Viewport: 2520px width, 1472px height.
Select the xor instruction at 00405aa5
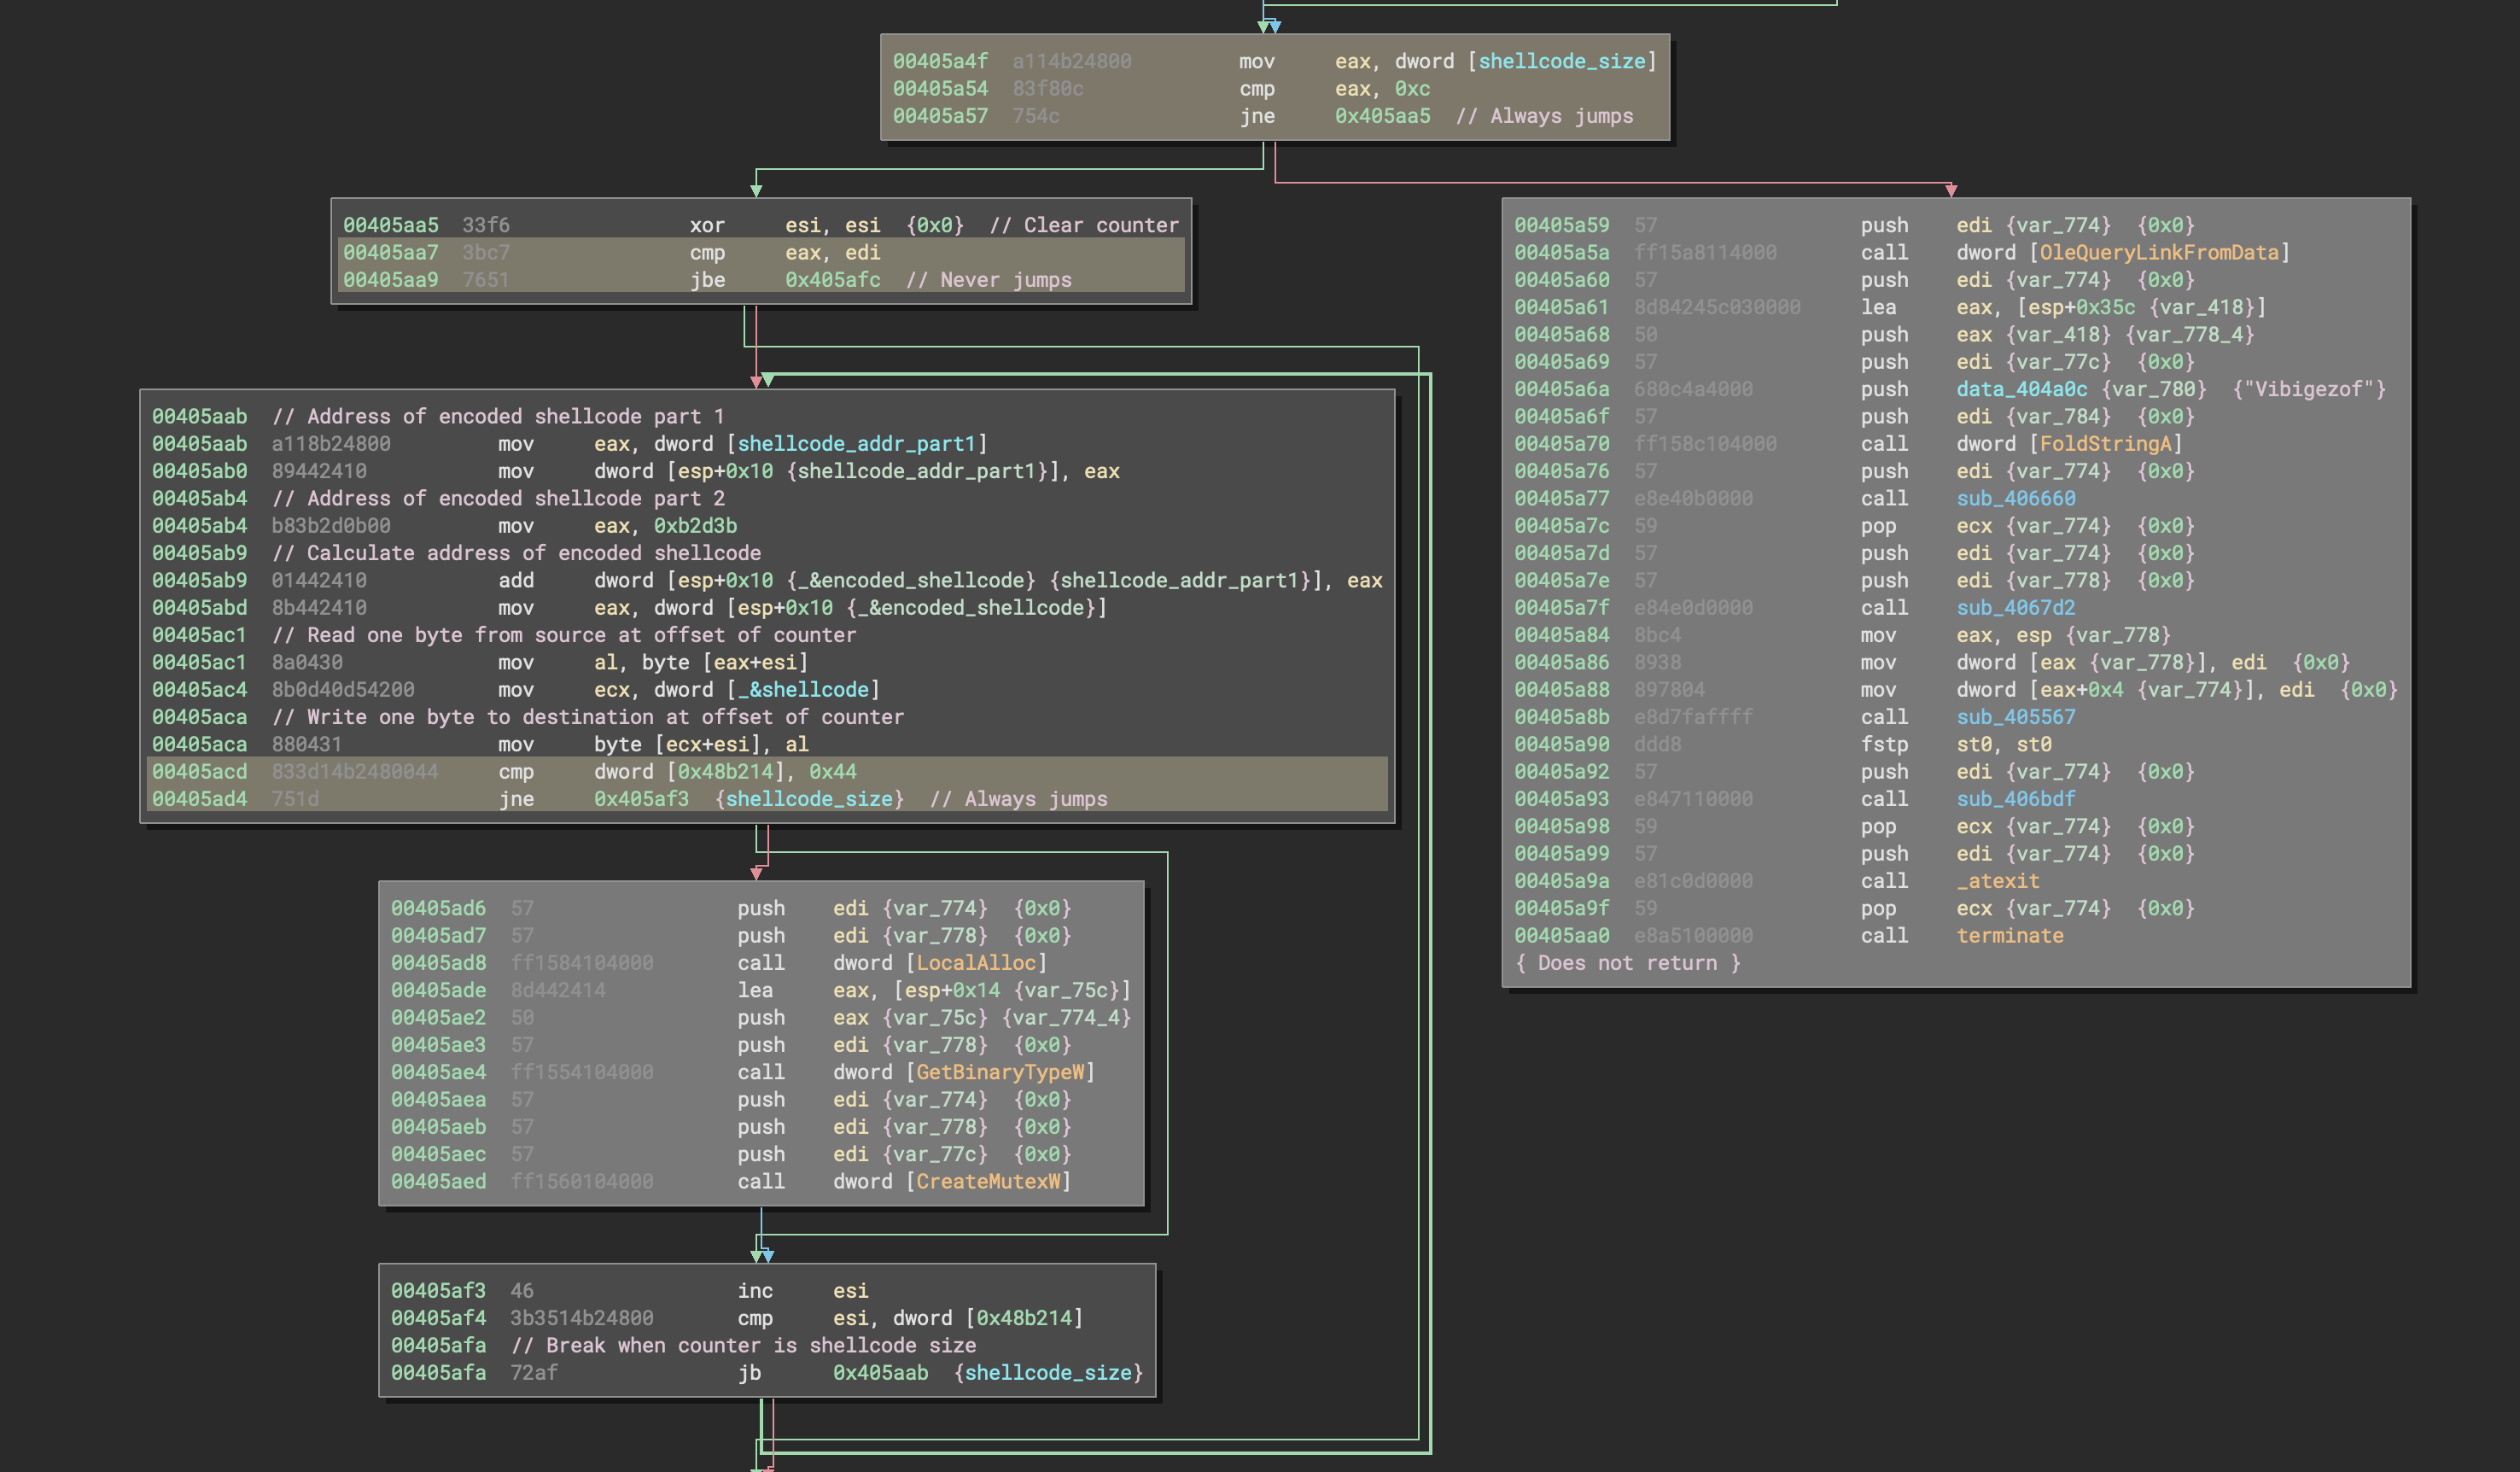(761, 225)
